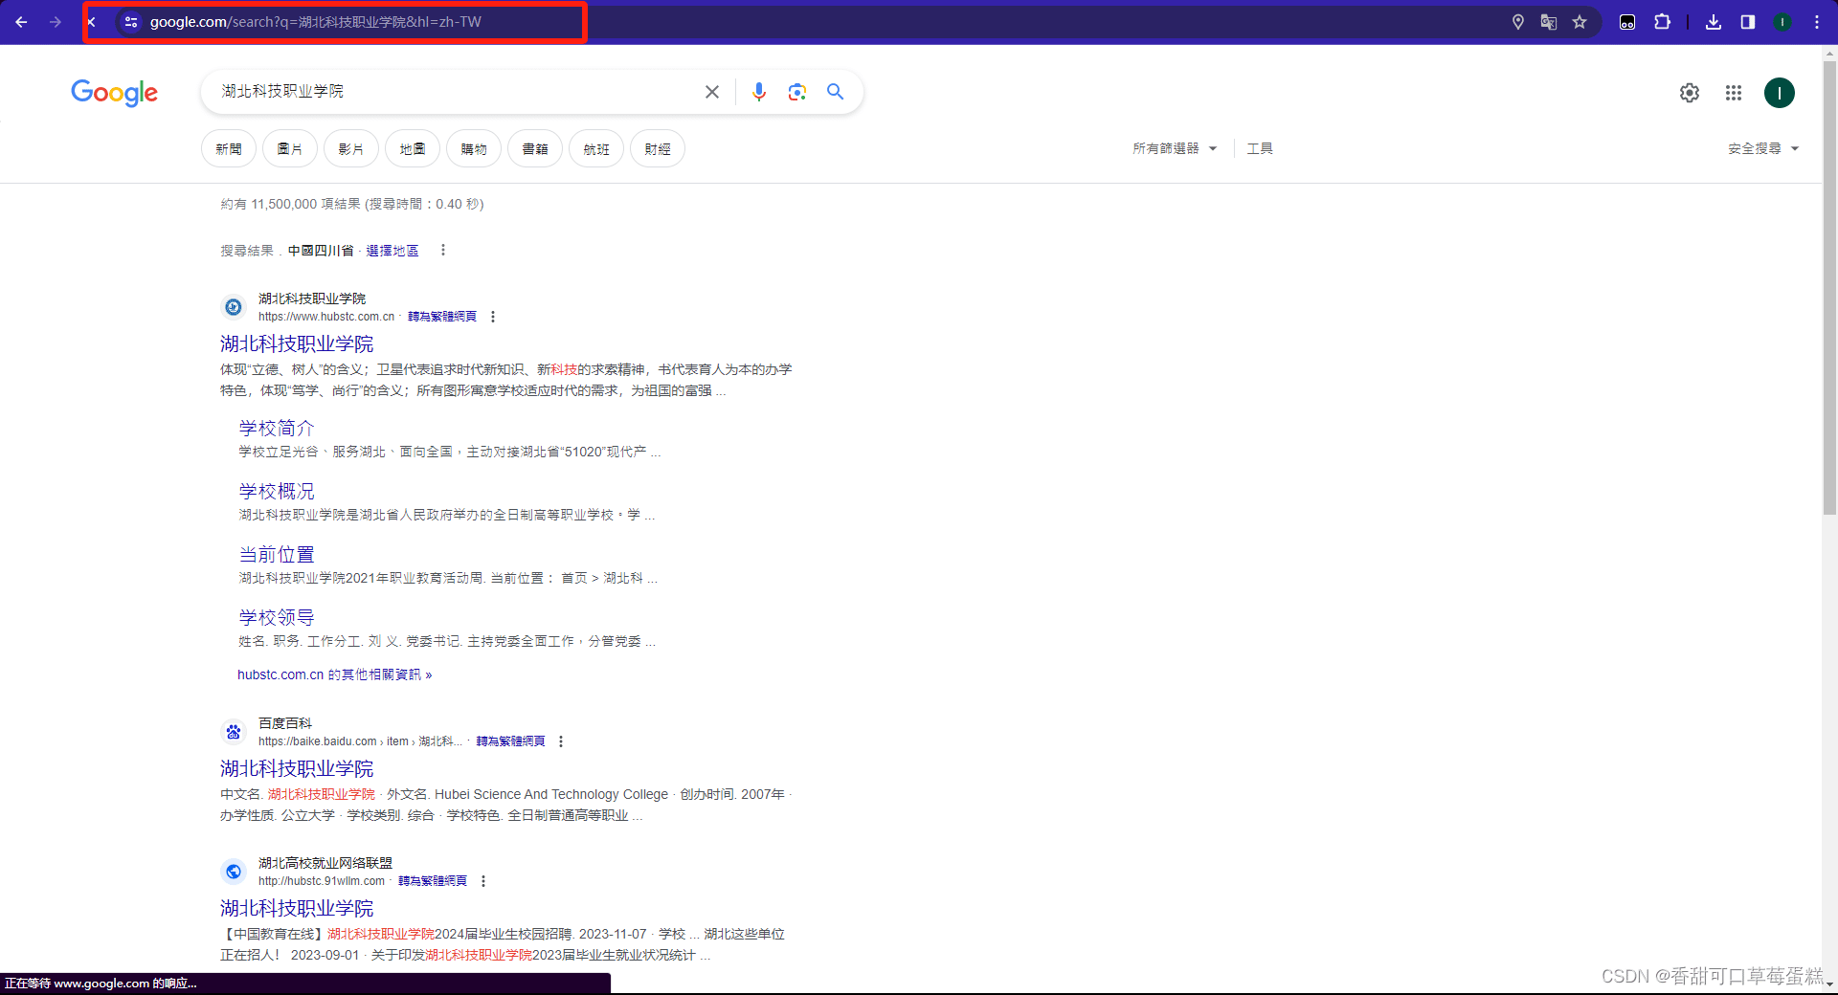This screenshot has height=995, width=1838.
Task: Open the 工具 search tools button
Action: click(1260, 148)
